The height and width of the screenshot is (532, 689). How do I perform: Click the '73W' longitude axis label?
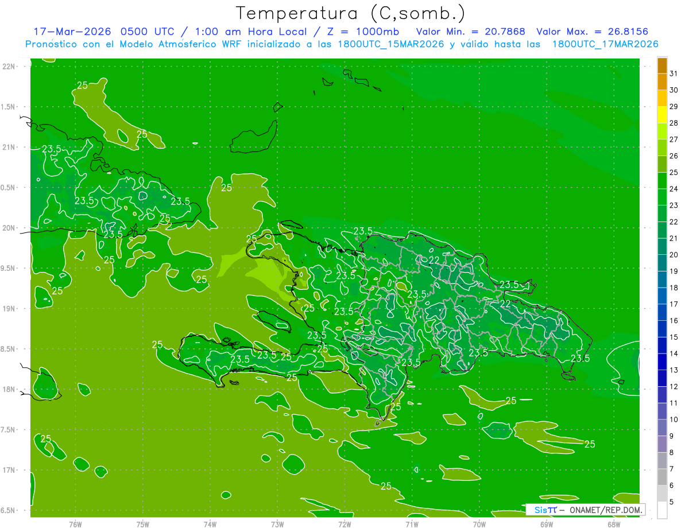[x=277, y=524]
